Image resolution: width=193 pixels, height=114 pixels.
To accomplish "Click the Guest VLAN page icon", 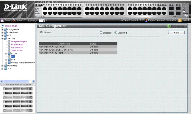I will [x=9, y=50].
